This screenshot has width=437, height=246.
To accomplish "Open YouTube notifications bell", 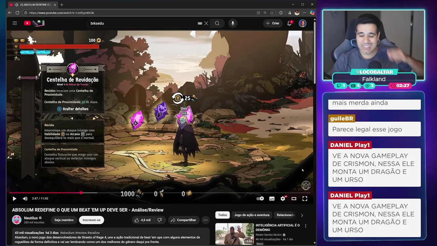I will (290, 23).
